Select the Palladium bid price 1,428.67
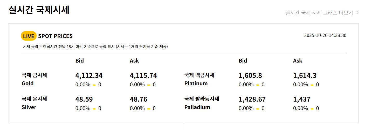The height and width of the screenshot is (130, 365). pos(252,99)
